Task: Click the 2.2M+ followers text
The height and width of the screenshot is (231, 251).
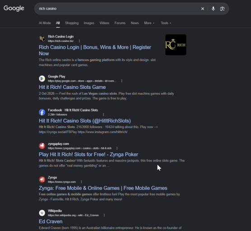Action: tap(57, 115)
